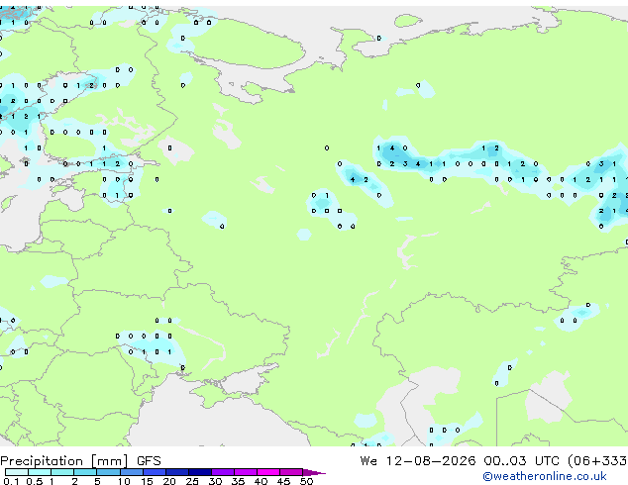Open the weatheronline.co.uk link
Image resolution: width=628 pixels, height=485 pixels.
tap(545, 476)
